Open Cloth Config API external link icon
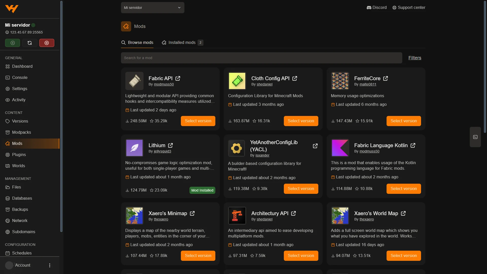 295,78
